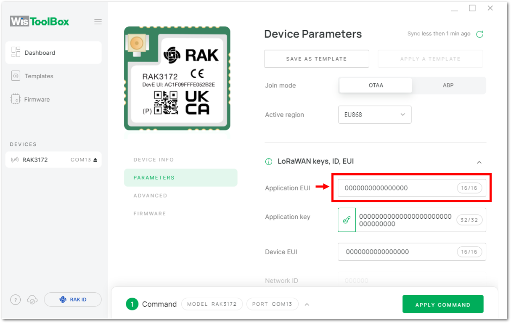The width and height of the screenshot is (511, 323).
Task: Close the WisToolBox window
Action: (x=490, y=8)
